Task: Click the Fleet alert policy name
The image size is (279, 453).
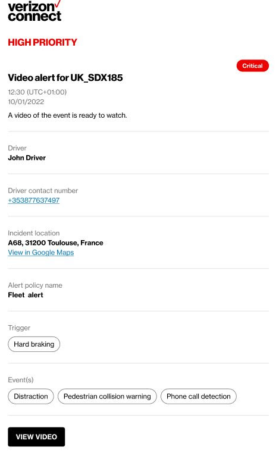Action: click(x=26, y=295)
